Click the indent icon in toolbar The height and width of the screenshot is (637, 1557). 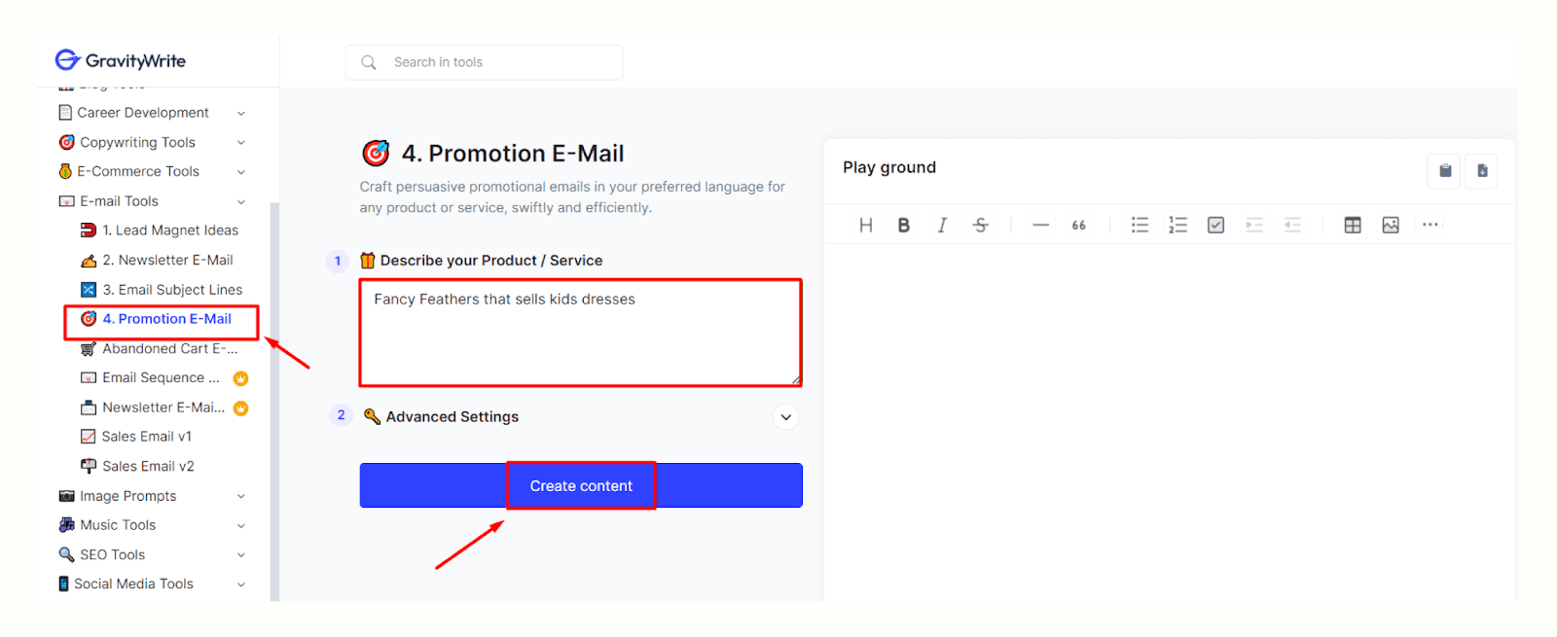pyautogui.click(x=1254, y=226)
